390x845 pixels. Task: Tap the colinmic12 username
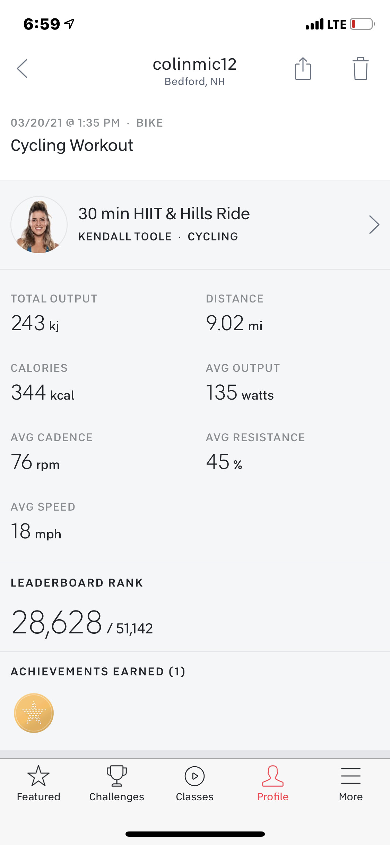point(195,65)
